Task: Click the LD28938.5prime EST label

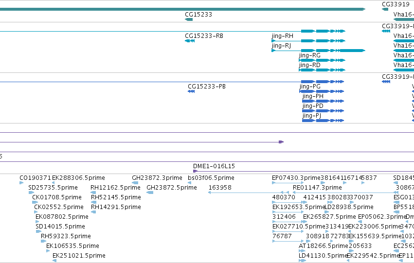Action: [x=349, y=207]
